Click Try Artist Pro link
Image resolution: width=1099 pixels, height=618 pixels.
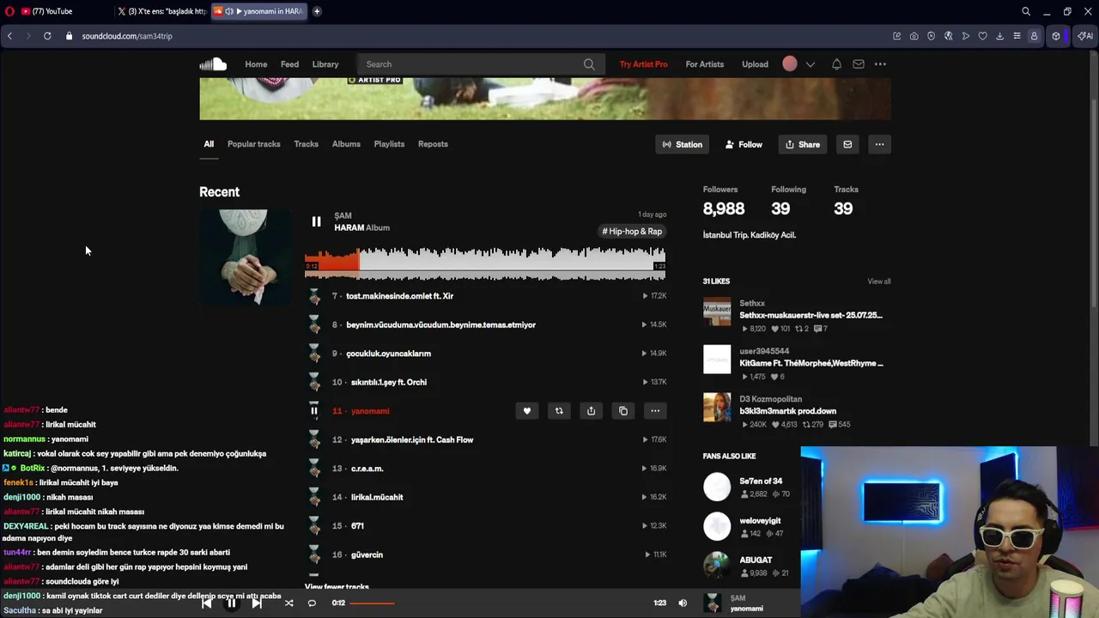(x=643, y=64)
